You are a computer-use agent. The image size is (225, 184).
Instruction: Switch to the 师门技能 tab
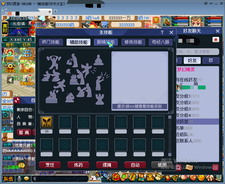pyautogui.click(x=51, y=42)
